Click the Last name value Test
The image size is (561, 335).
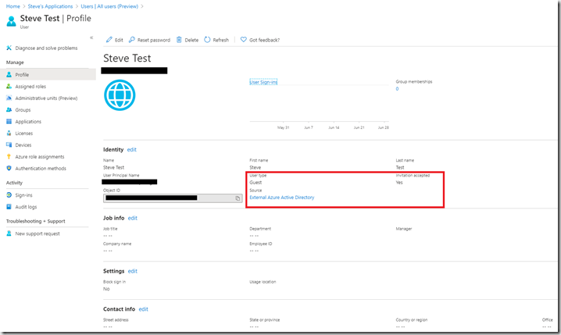(400, 167)
